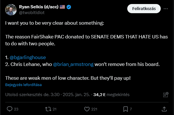This screenshot has height=115, width=174.
Task: Click the reply speech bubble icon
Action: coord(10,109)
